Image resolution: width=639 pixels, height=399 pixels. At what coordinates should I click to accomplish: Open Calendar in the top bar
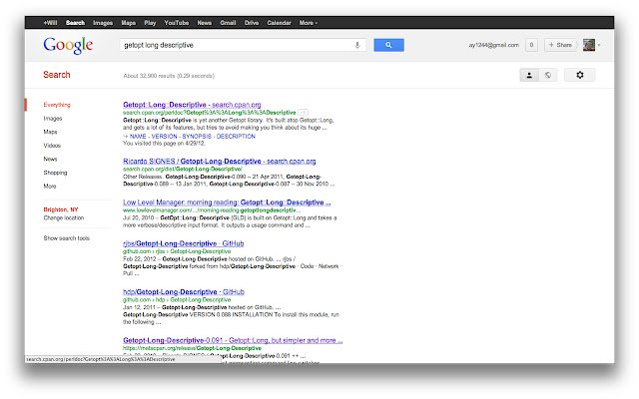[x=280, y=23]
